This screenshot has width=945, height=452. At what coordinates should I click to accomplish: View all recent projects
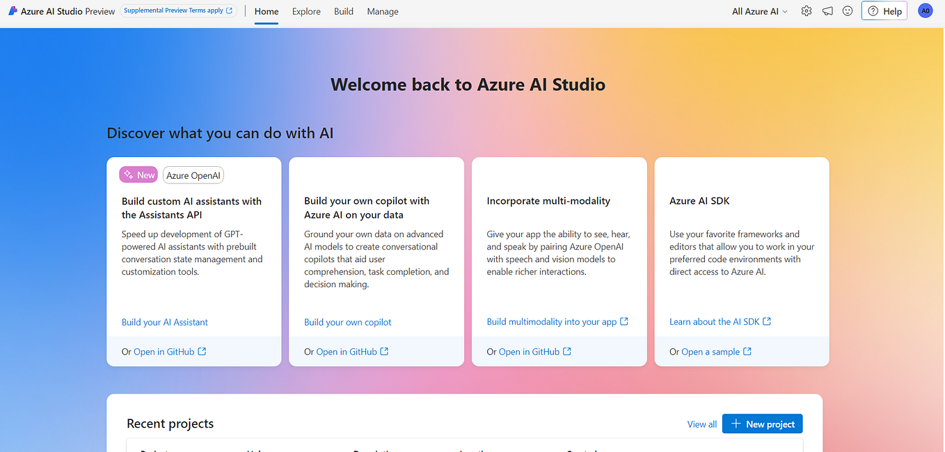coord(701,423)
